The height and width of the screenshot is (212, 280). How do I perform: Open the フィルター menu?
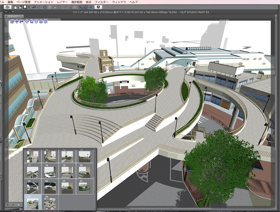[102, 2]
